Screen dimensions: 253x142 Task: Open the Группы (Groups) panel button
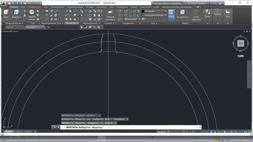217,13
